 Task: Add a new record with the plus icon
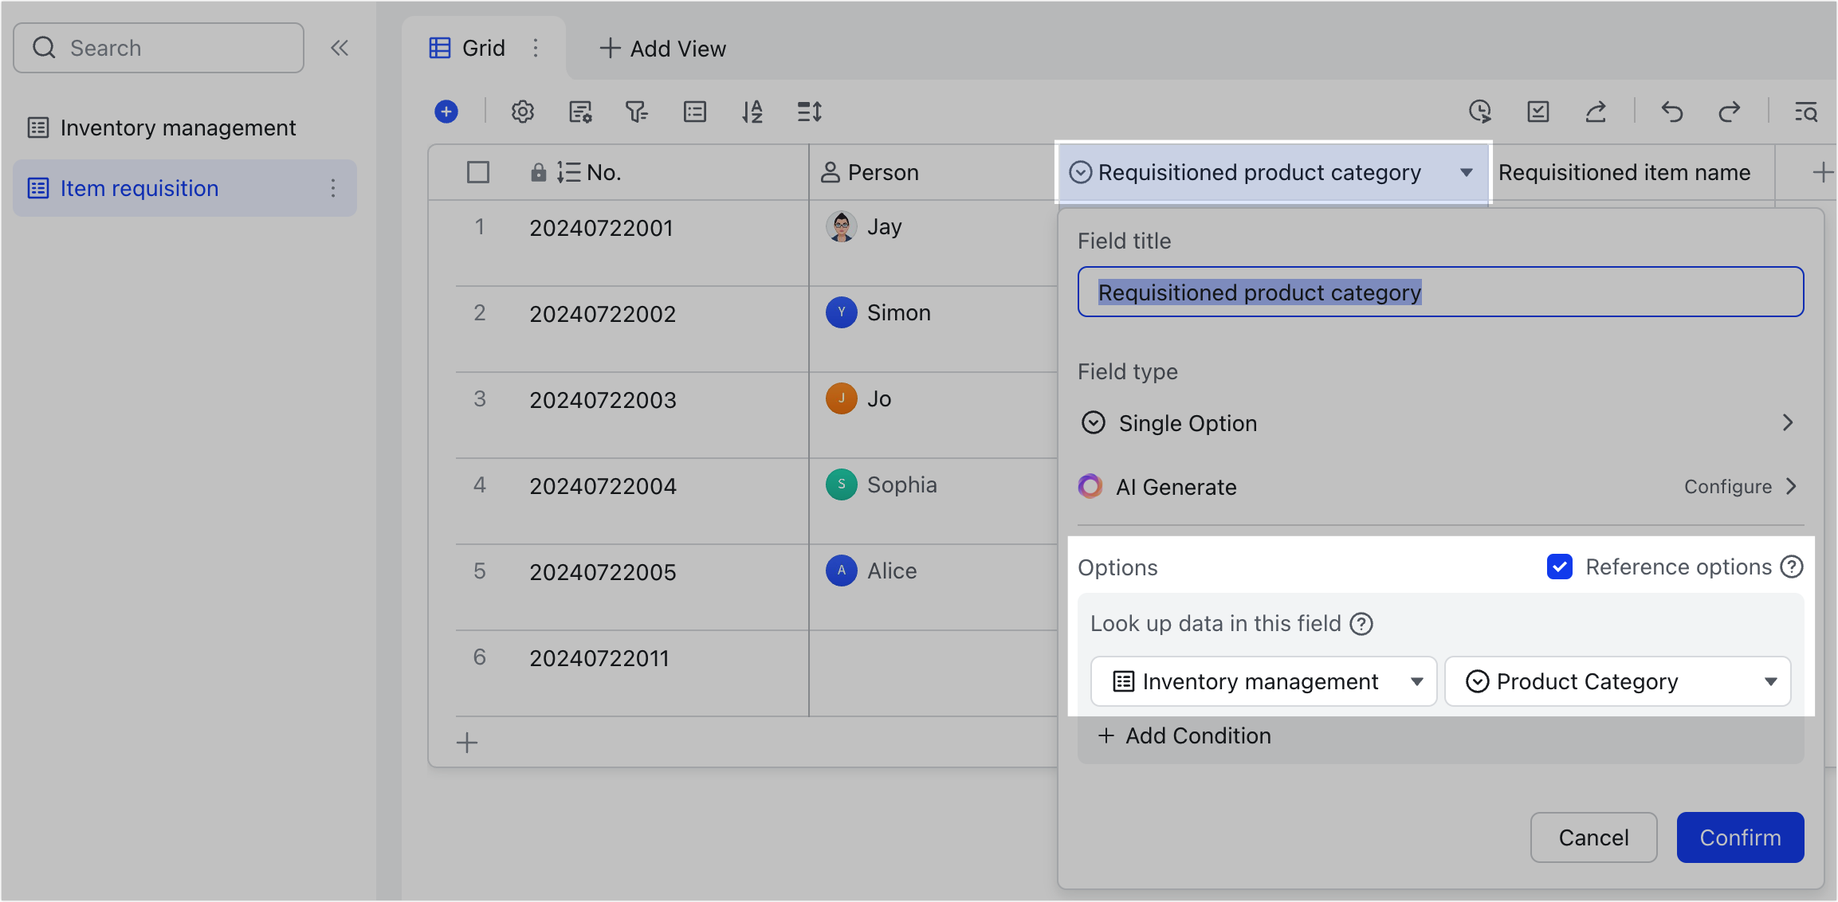[446, 112]
